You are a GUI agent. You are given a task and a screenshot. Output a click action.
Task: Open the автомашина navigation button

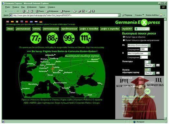[x=51, y=29]
